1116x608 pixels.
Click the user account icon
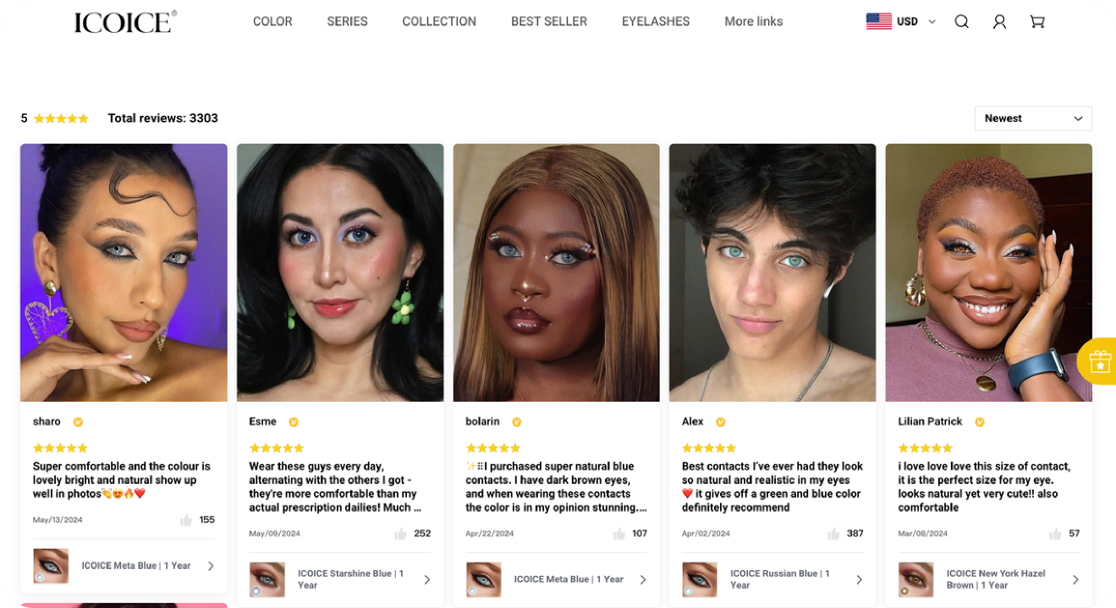[999, 22]
